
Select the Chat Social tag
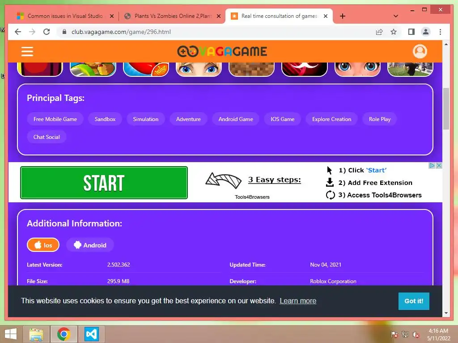[x=47, y=137]
